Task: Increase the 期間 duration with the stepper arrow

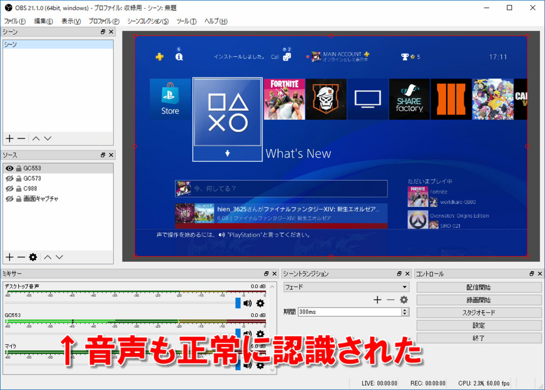Action: (x=405, y=310)
